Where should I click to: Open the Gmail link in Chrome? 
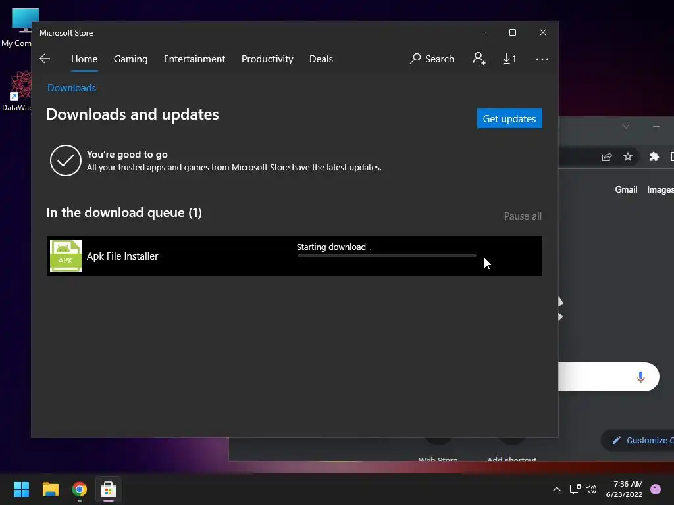pos(626,190)
